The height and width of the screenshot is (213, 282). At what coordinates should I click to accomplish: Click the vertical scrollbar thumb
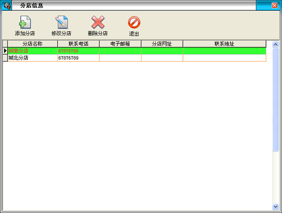click(x=275, y=100)
